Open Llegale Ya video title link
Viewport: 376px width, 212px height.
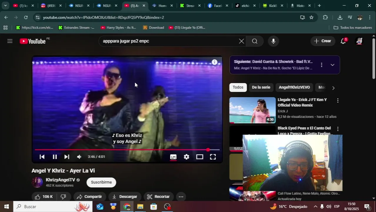pos(302,102)
